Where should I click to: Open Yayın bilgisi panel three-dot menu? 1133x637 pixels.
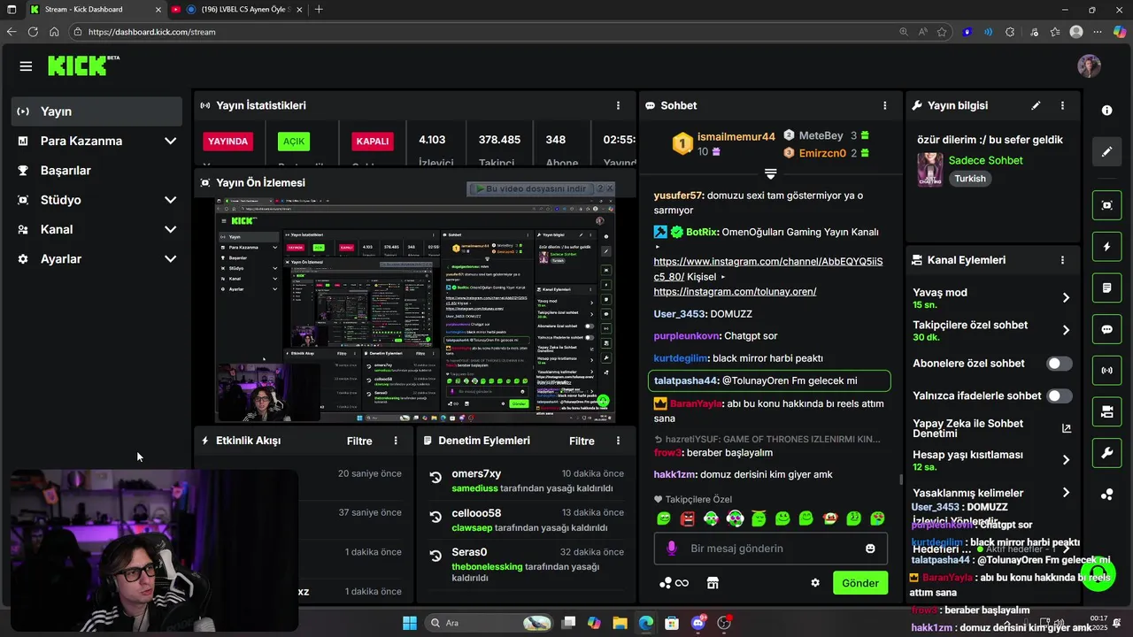click(1062, 105)
